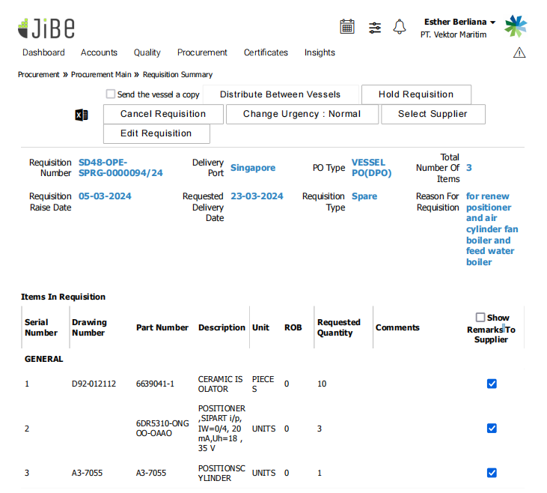Uncheck the CERAMIC ISOLATOR row checkbox
547x493 pixels.
pyautogui.click(x=492, y=384)
